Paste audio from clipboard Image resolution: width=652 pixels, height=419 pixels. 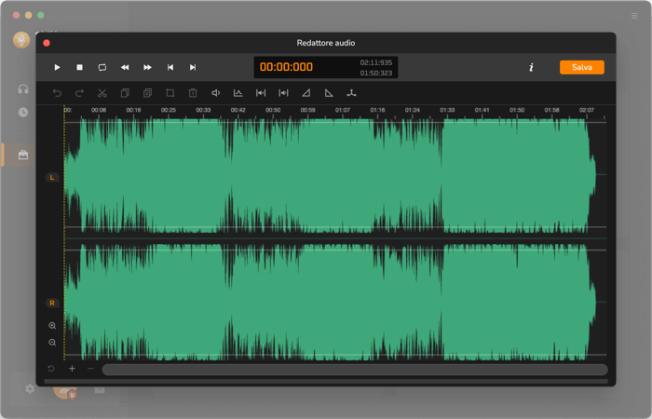(147, 93)
